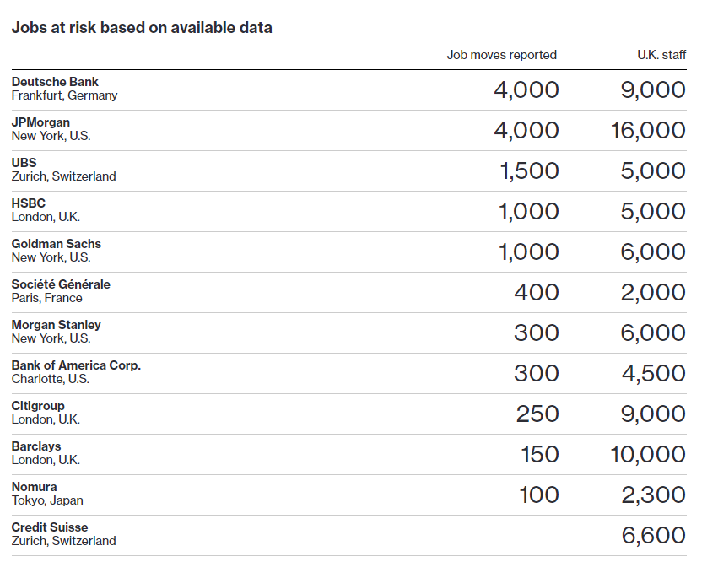The height and width of the screenshot is (573, 702).
Task: Select the Morgan Stanley bank name
Action: coord(56,325)
